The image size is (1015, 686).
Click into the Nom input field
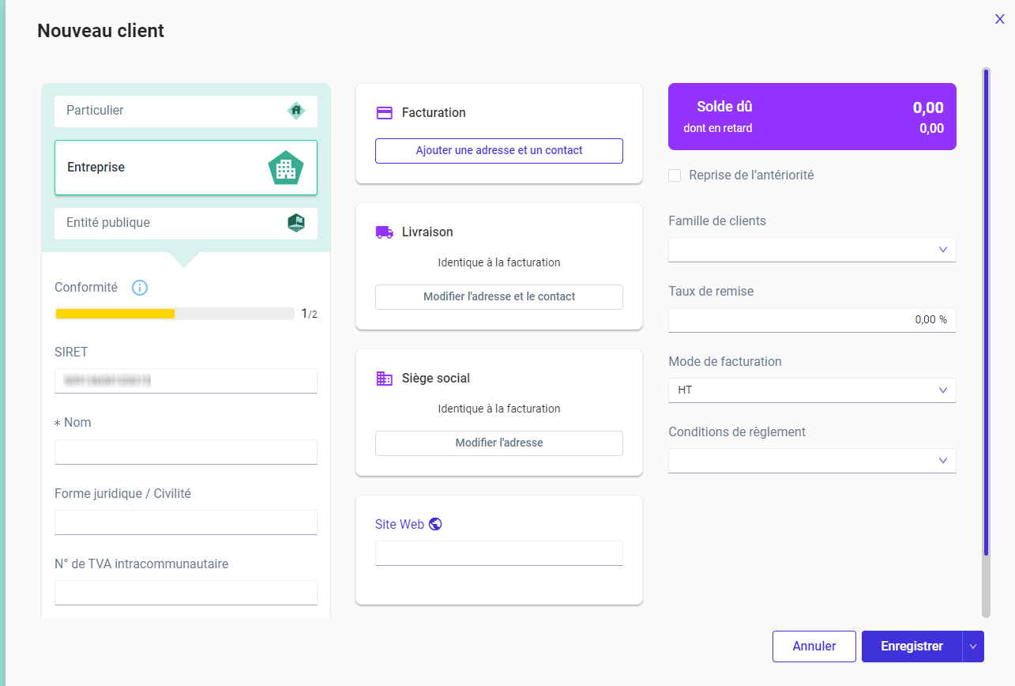[186, 452]
